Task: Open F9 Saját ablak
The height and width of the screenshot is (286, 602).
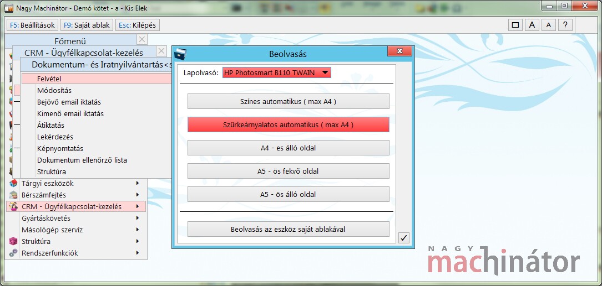Action: pos(87,25)
